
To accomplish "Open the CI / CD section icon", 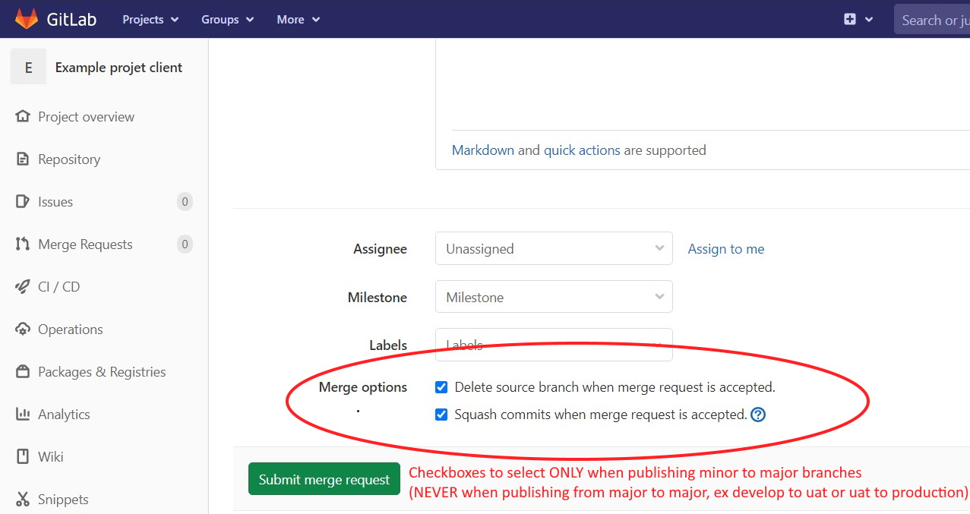I will point(23,286).
